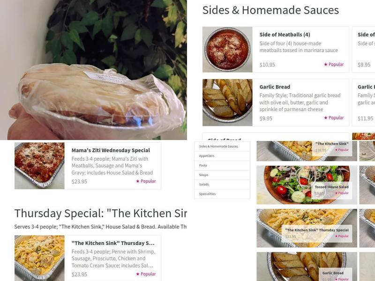Select Appetizers in category list
Viewport: 375px width, 281px height.
click(x=222, y=156)
